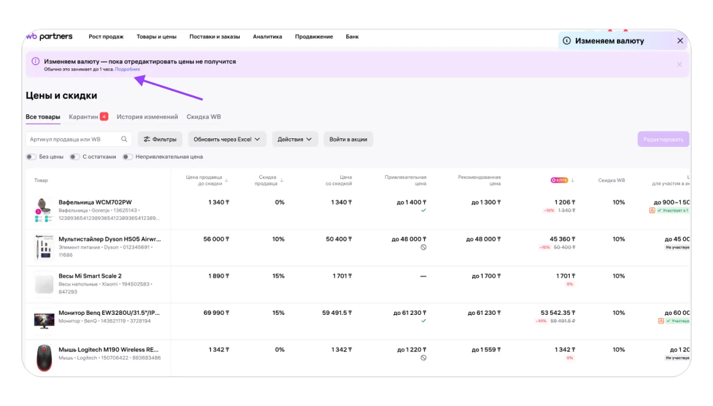Toggle the 'Без цены' switch

click(31, 157)
